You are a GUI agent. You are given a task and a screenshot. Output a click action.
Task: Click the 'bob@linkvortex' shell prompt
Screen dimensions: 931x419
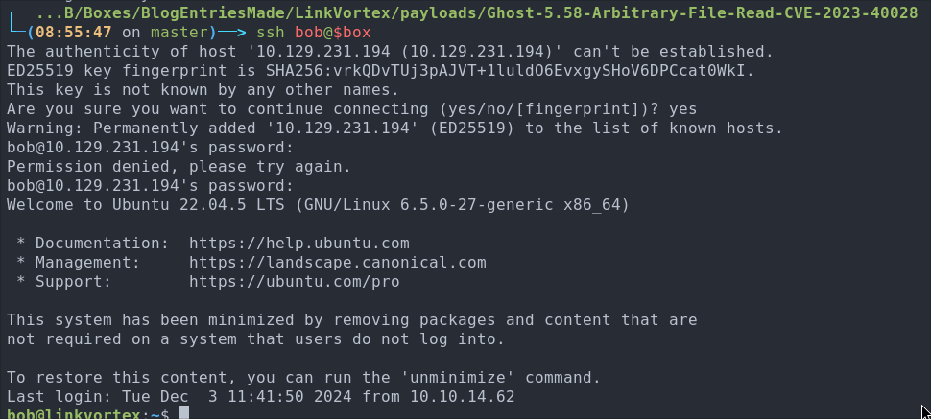click(x=74, y=413)
